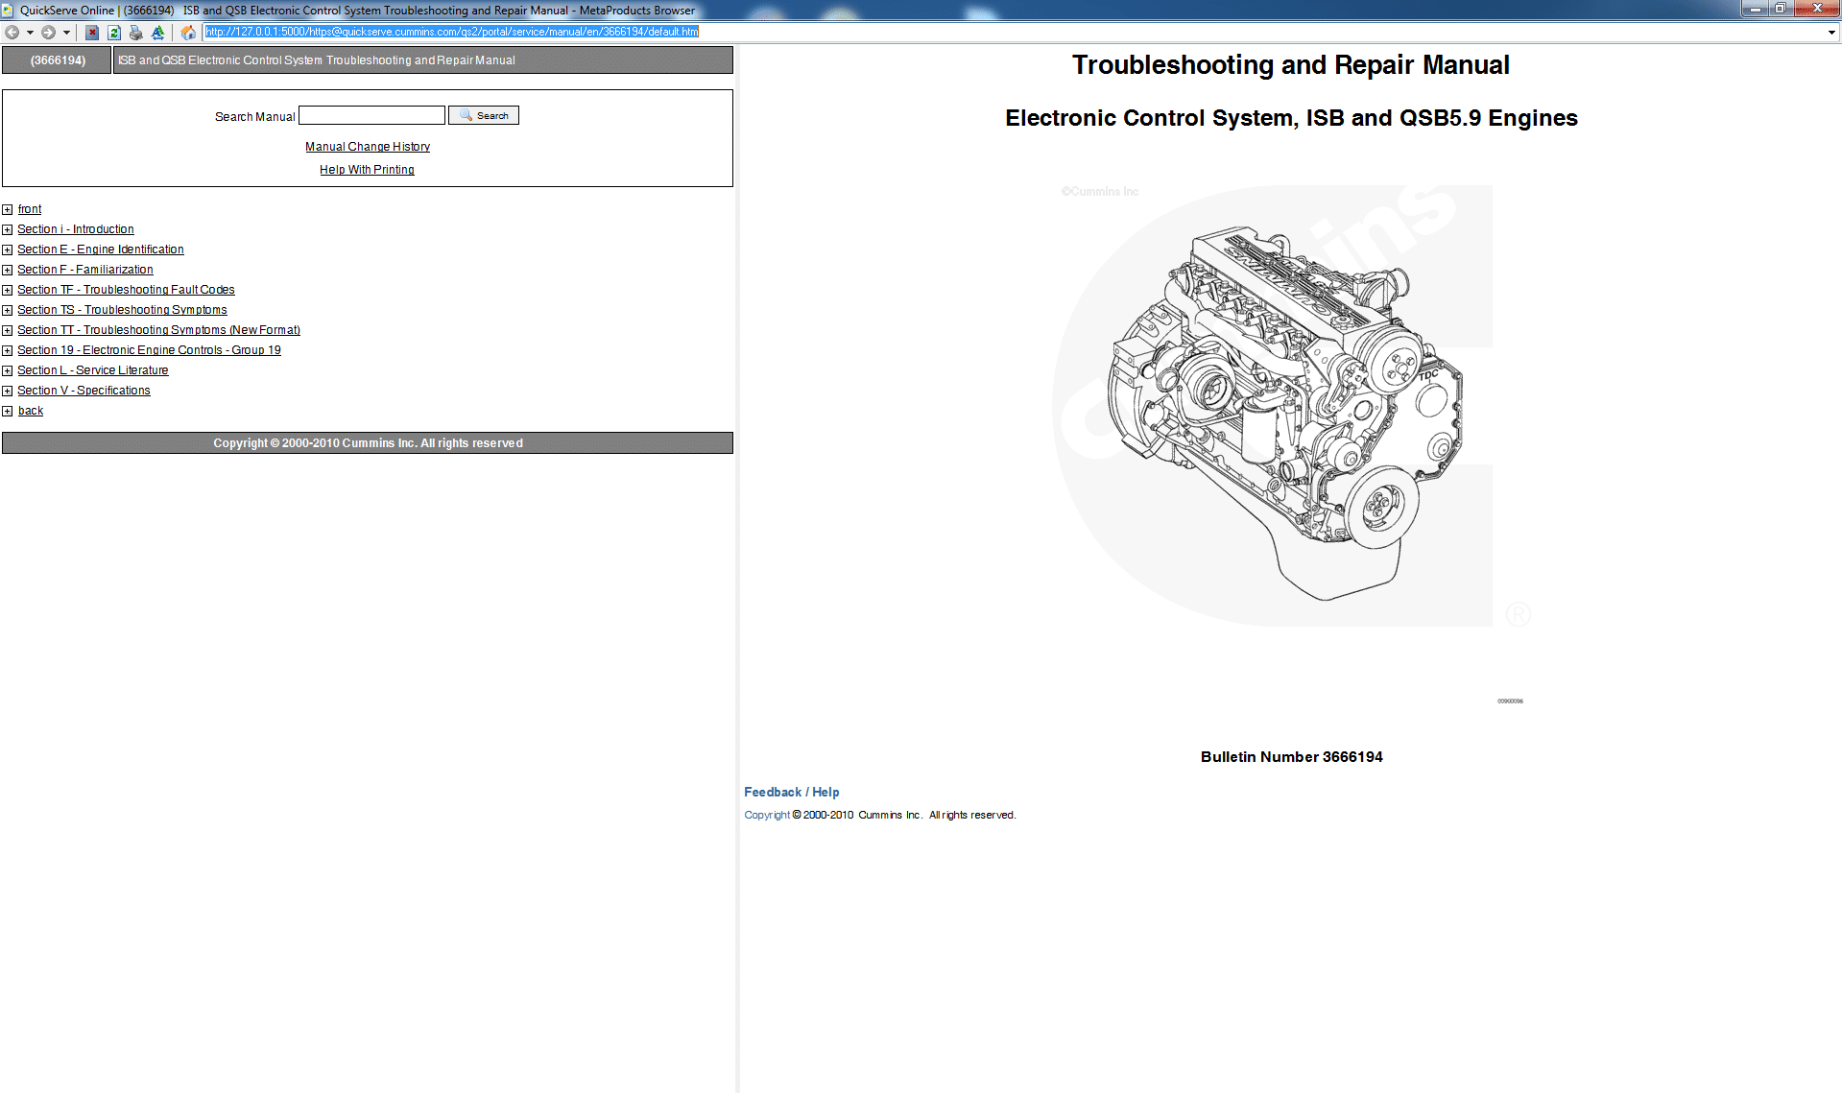Expand Section V - Specifications node
The image size is (1842, 1093).
(x=8, y=391)
